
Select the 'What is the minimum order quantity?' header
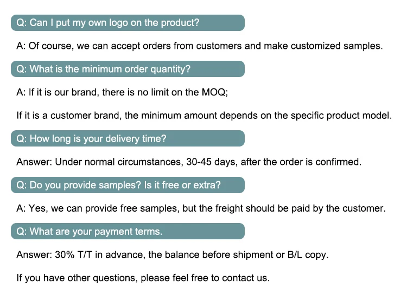click(x=128, y=69)
